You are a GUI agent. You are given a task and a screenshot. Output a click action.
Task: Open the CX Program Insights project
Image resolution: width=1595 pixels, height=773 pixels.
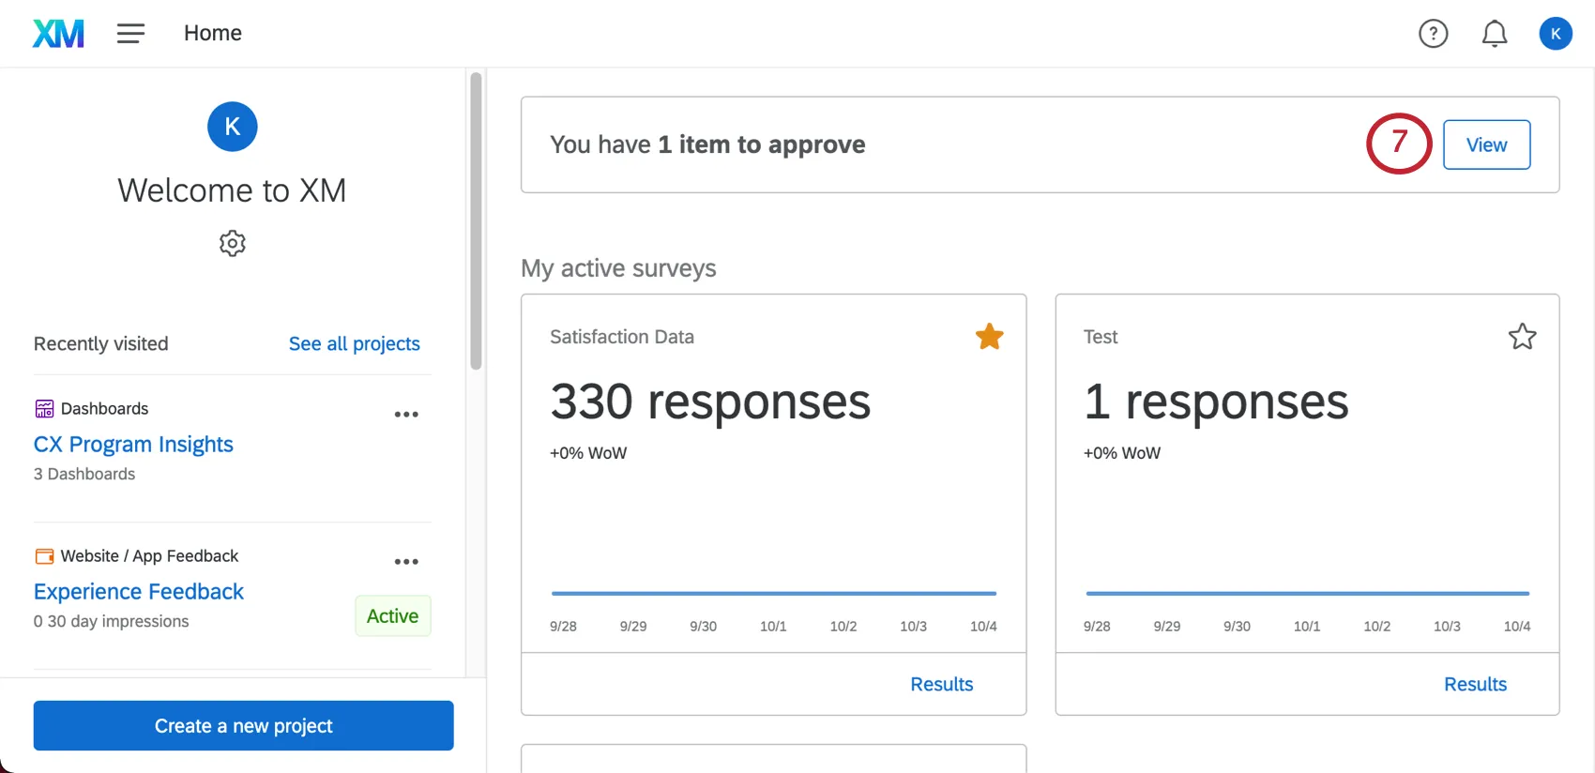click(x=133, y=444)
